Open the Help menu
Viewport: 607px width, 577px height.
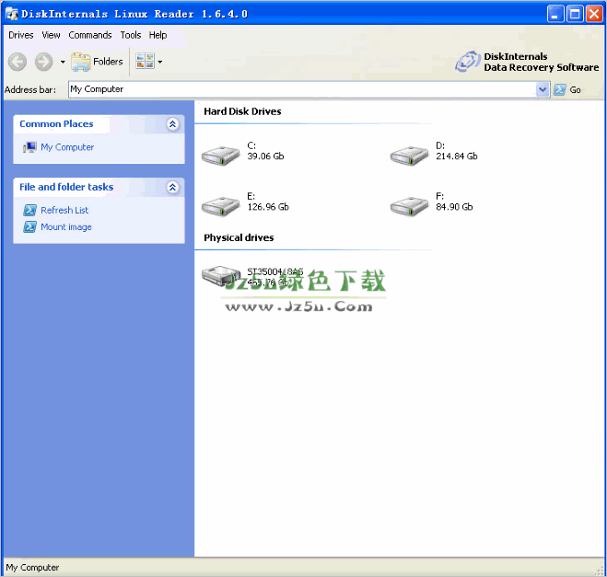(x=158, y=35)
